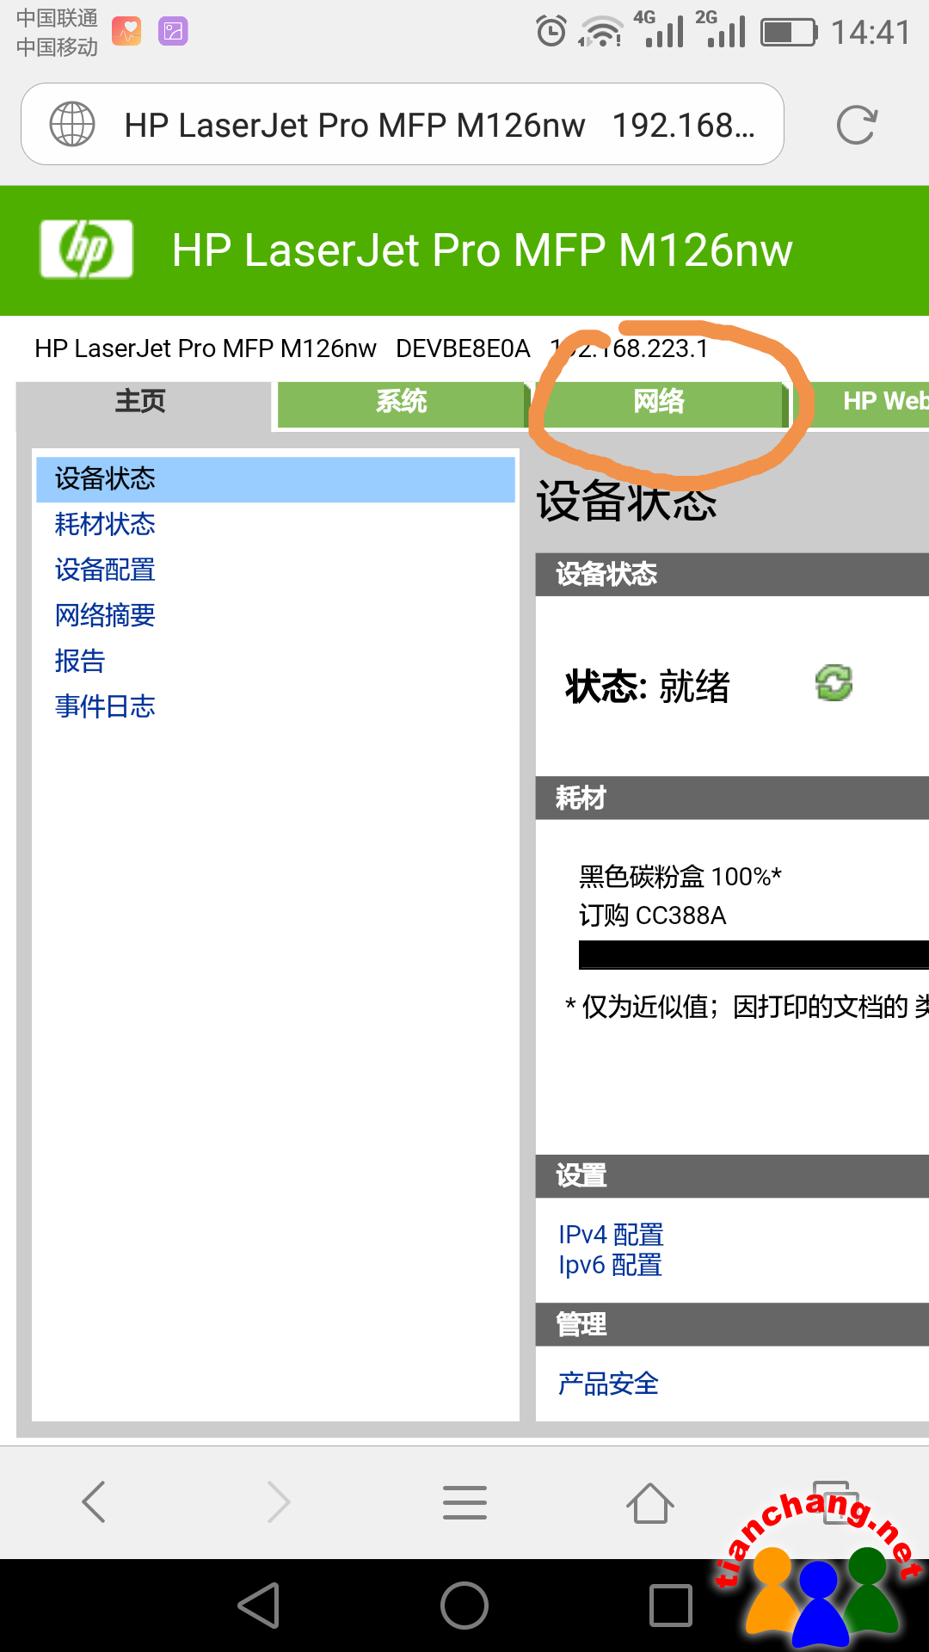Tap the 14:41 clock in status bar
The height and width of the screenshot is (1652, 929).
pos(871,33)
